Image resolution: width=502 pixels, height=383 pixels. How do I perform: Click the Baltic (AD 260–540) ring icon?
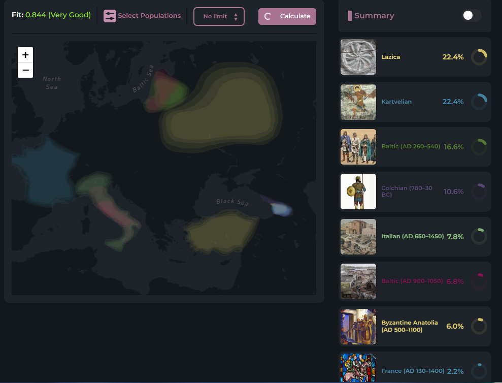pyautogui.click(x=479, y=147)
